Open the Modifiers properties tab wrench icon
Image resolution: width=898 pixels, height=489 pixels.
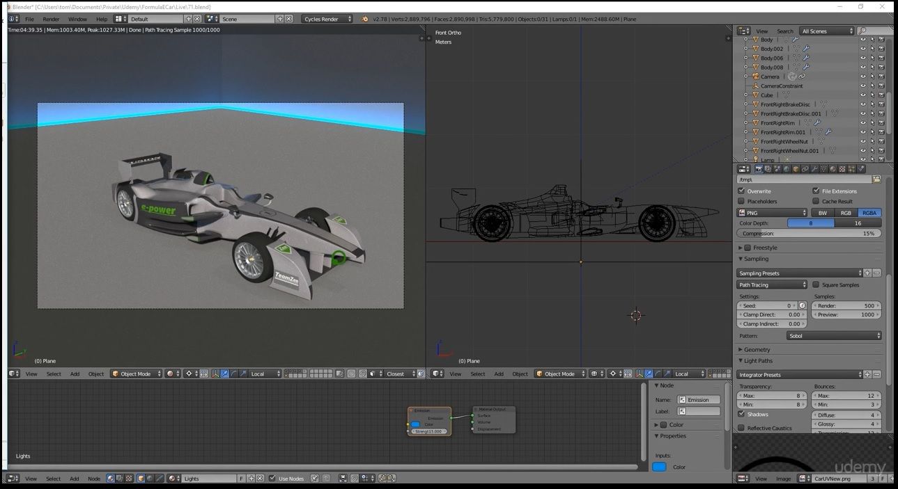[x=814, y=168]
